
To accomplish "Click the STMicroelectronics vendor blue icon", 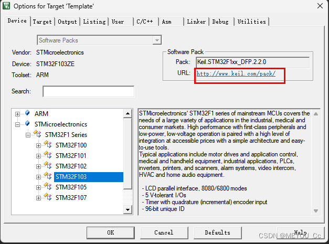I will pyautogui.click(x=27, y=123).
